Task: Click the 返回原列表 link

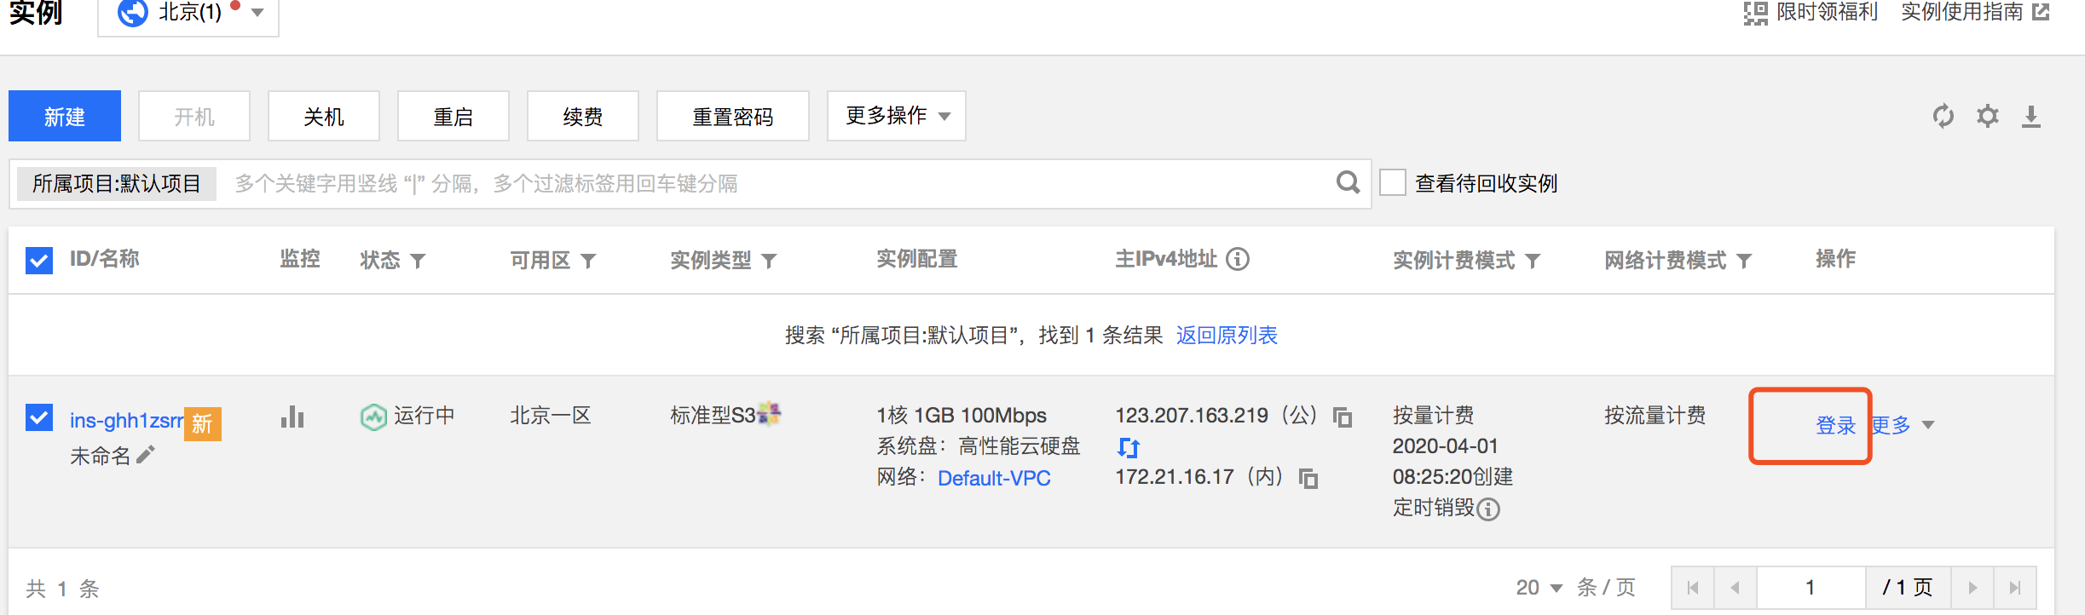Action: pyautogui.click(x=1227, y=336)
